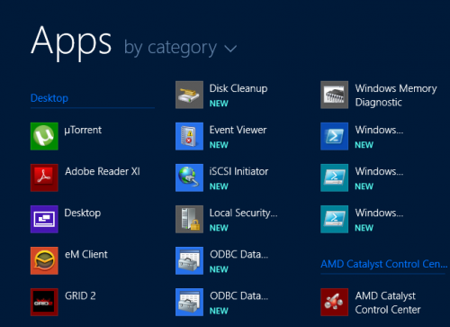Open the blue Windows PowerShell icon
This screenshot has width=450, height=327.
click(335, 136)
